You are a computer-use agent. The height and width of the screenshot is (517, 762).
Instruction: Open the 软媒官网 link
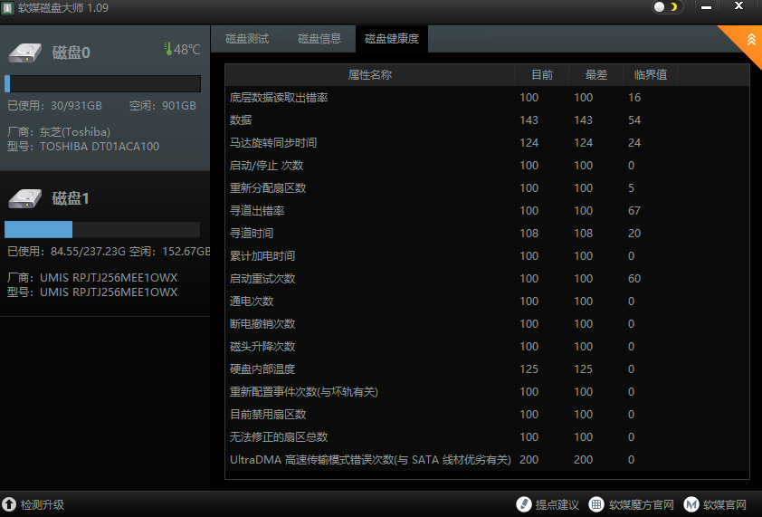pos(724,504)
